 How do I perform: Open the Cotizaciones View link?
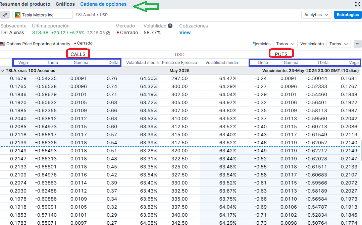pyautogui.click(x=185, y=33)
